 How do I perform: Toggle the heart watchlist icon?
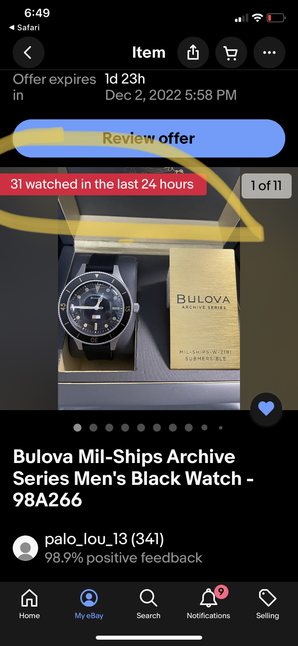[266, 409]
